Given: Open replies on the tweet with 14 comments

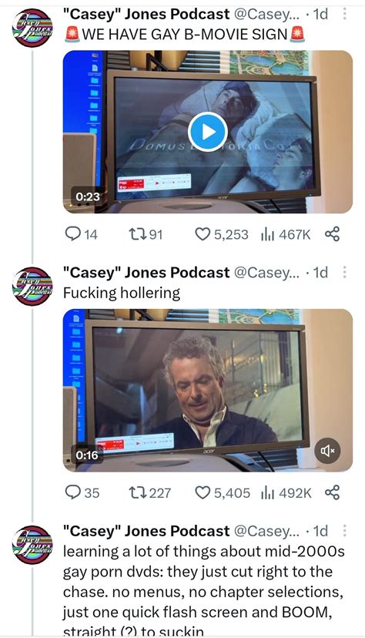Looking at the screenshot, I should click(x=82, y=234).
